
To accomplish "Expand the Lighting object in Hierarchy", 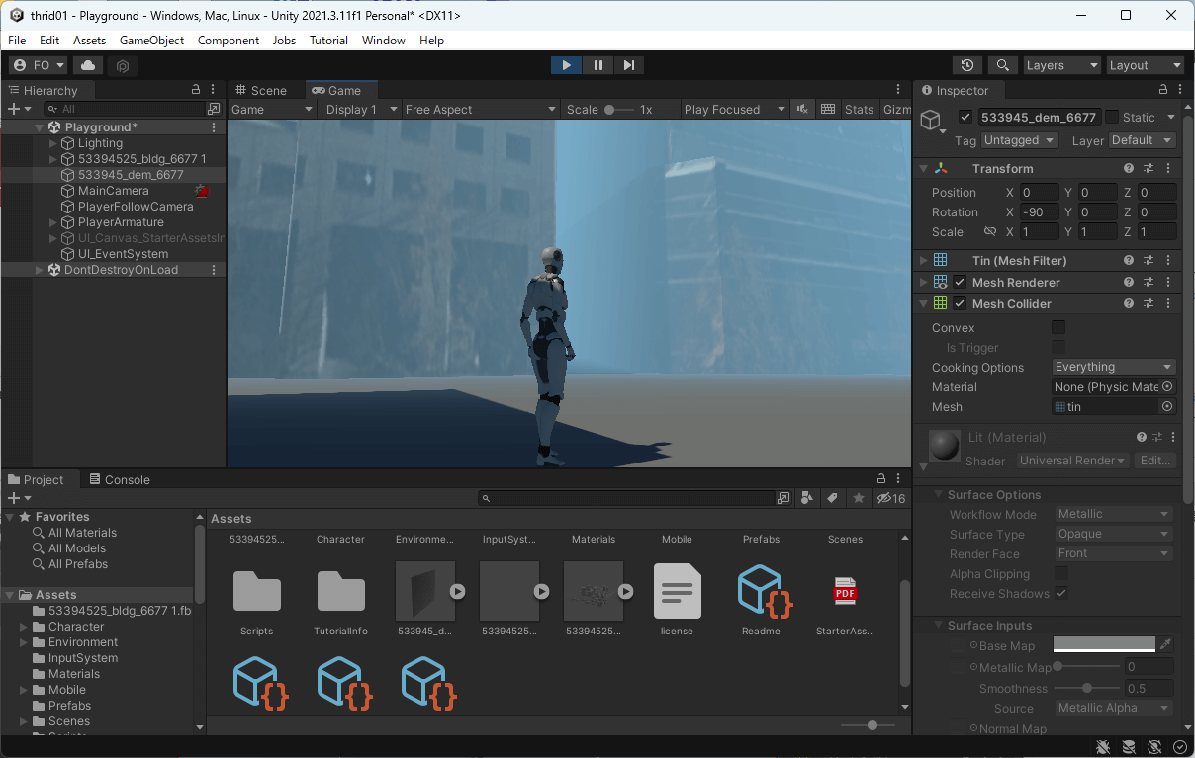I will click(53, 143).
